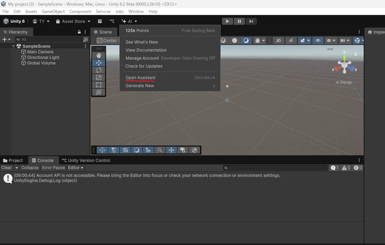385x245 pixels.
Task: Toggle the crescent lighting overlay in bottom toolbar
Action: (x=137, y=150)
